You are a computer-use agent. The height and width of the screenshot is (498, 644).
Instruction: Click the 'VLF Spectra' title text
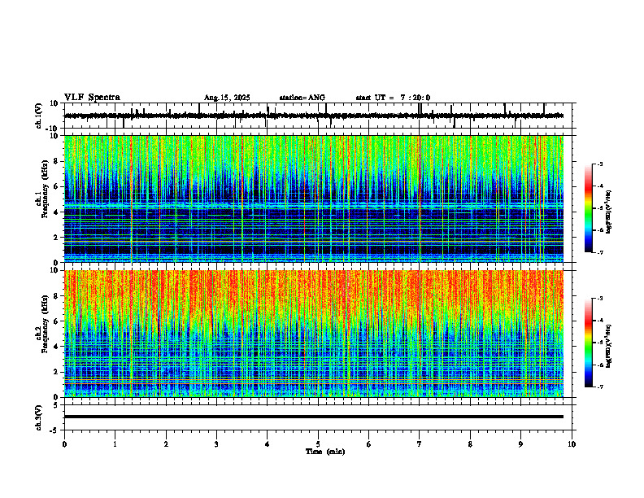[92, 98]
